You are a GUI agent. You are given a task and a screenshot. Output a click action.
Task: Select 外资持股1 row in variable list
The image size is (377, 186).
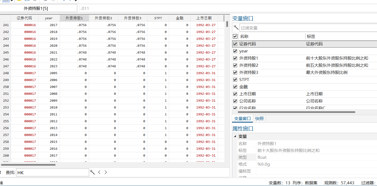(304, 58)
